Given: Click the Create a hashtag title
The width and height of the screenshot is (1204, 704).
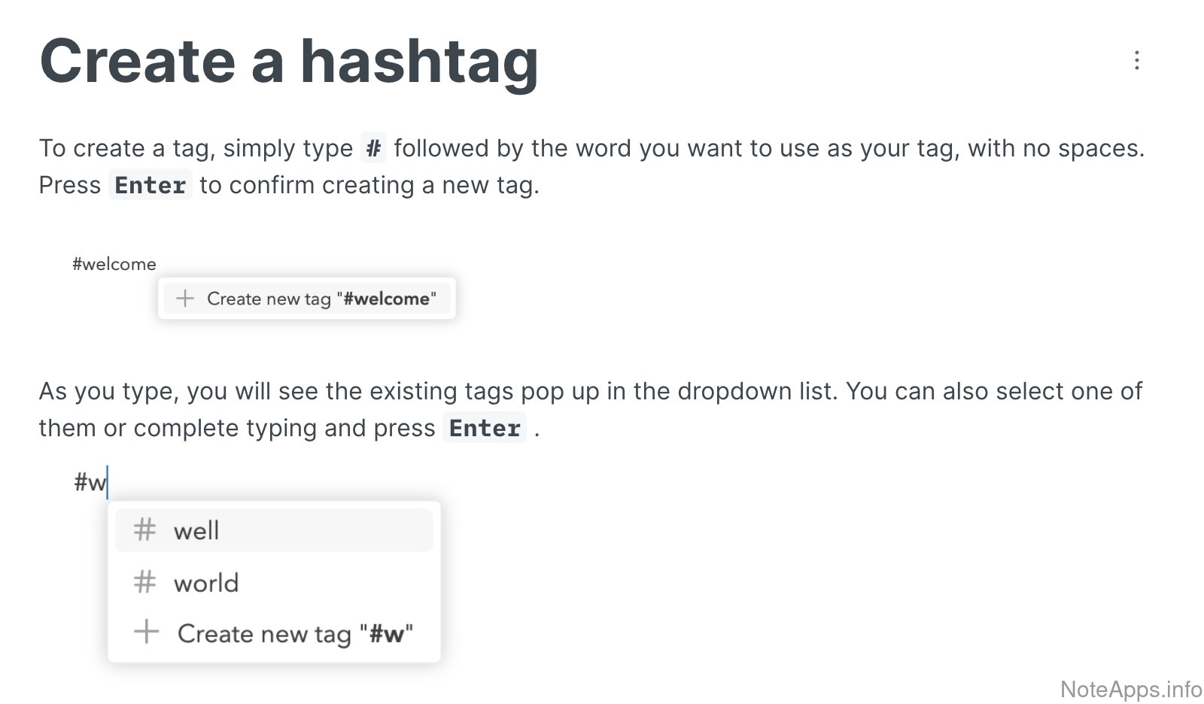Looking at the screenshot, I should tap(289, 62).
